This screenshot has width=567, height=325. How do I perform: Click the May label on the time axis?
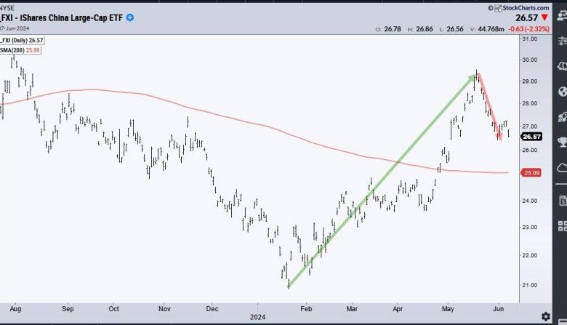tap(448, 309)
